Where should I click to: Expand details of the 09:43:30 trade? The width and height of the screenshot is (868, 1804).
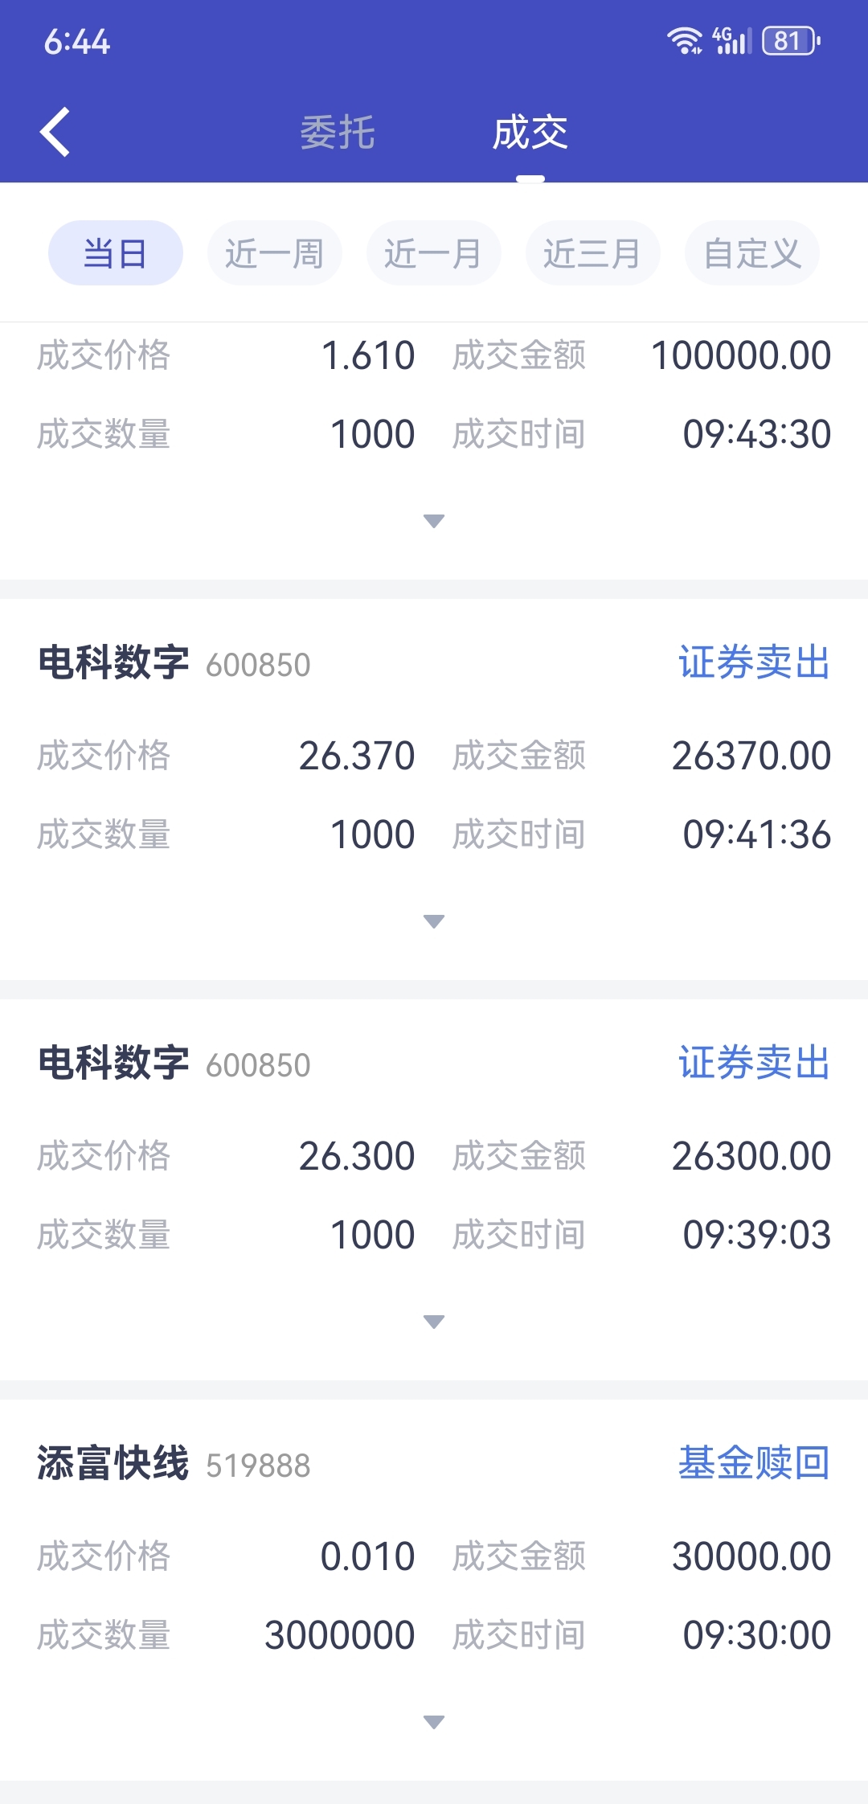coord(434,521)
